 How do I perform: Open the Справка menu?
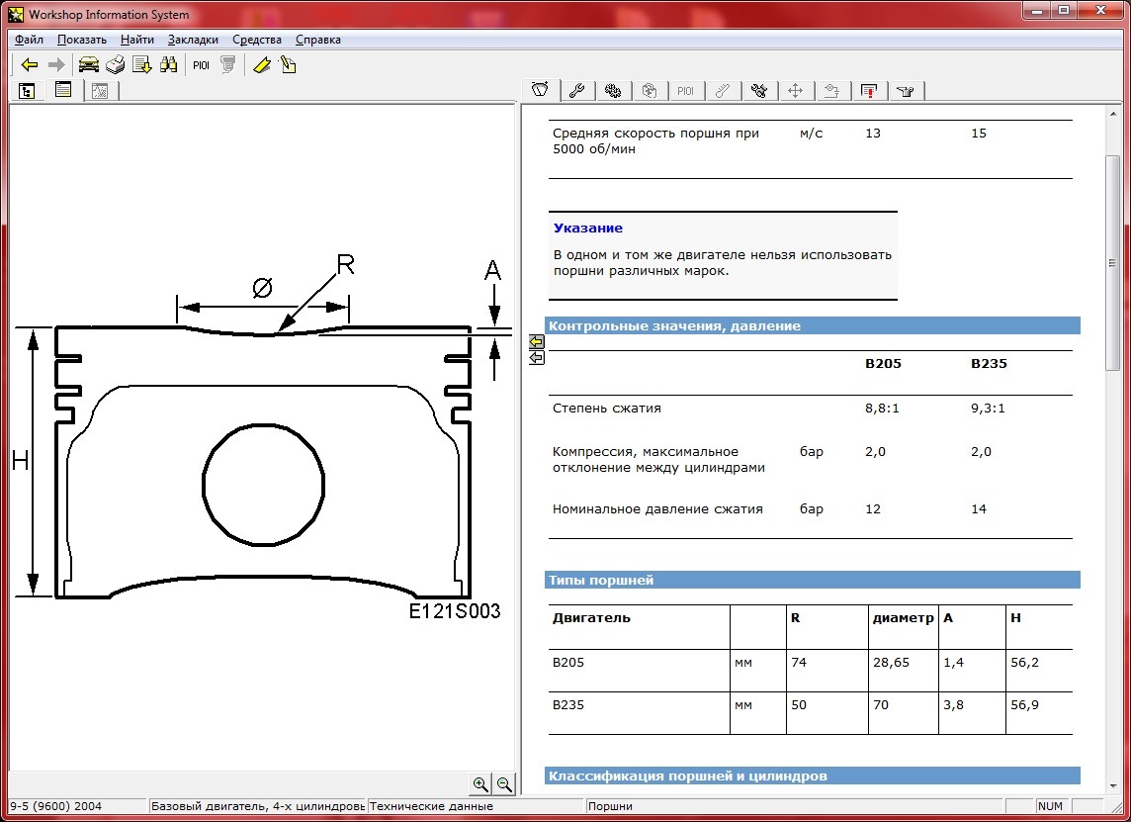[317, 40]
